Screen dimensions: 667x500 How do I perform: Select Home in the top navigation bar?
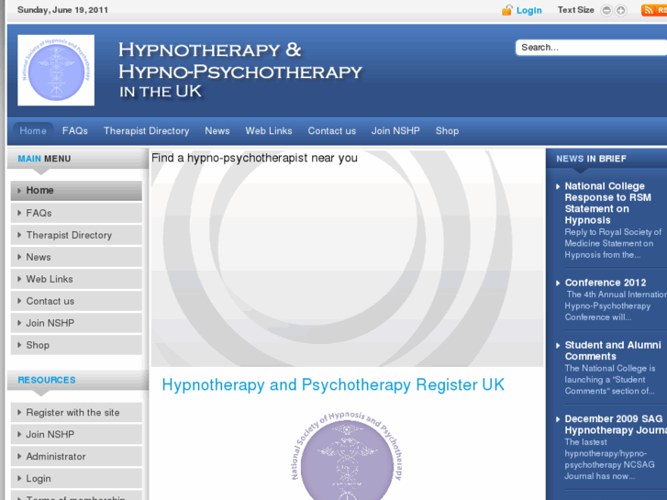tap(33, 130)
